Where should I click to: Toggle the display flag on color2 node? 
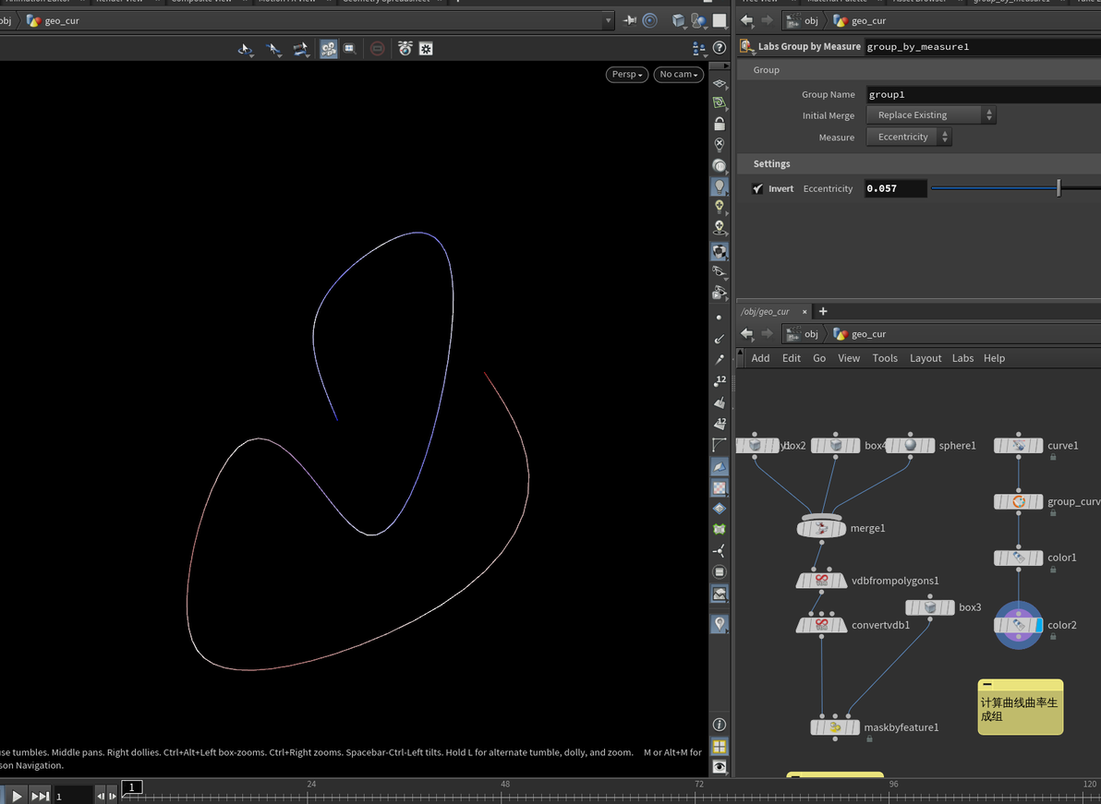click(x=1039, y=625)
